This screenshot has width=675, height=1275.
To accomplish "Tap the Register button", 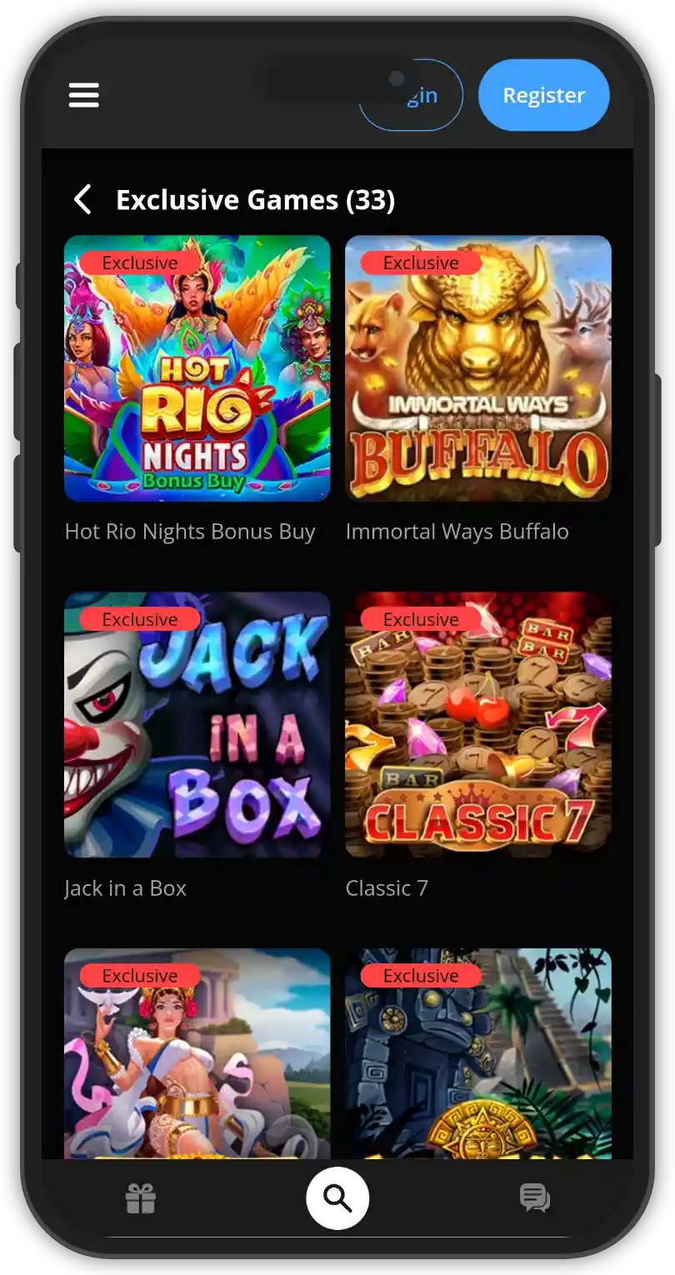I will pos(544,95).
